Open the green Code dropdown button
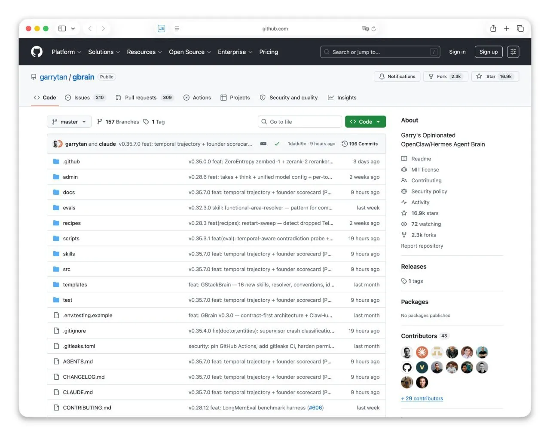 (365, 122)
